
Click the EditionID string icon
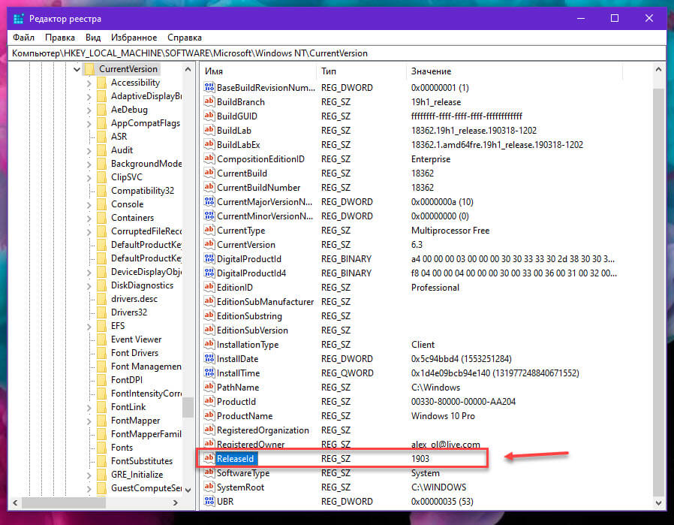(x=209, y=287)
